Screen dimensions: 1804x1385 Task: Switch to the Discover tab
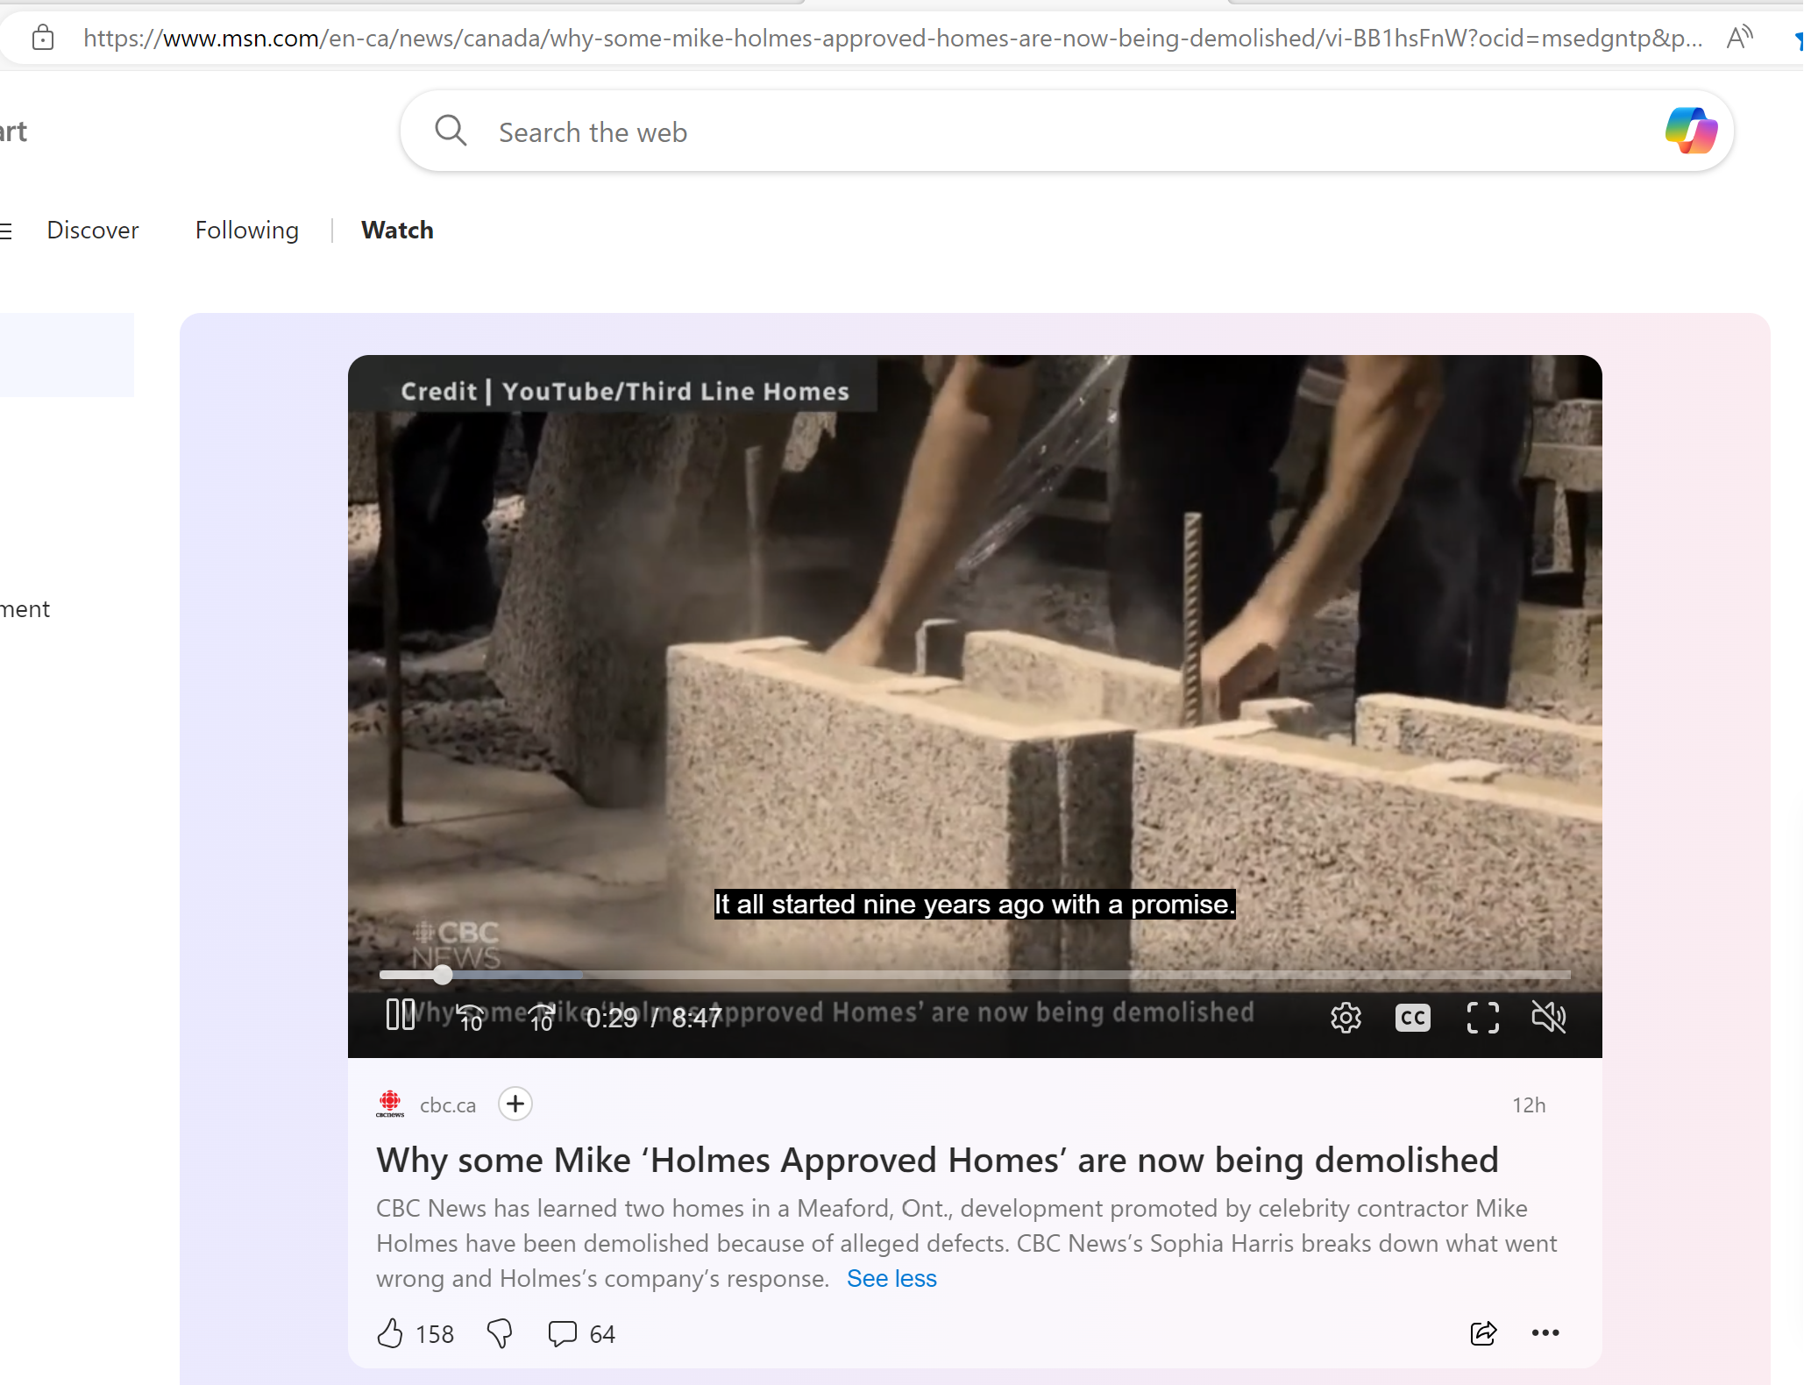pyautogui.click(x=93, y=230)
